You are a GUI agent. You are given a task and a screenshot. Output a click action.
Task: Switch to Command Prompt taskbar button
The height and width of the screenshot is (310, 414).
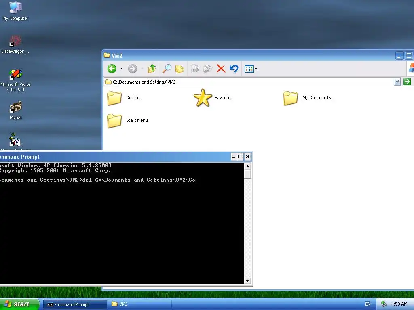[75, 304]
